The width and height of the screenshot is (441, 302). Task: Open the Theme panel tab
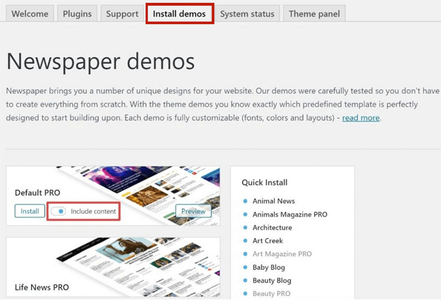(314, 13)
